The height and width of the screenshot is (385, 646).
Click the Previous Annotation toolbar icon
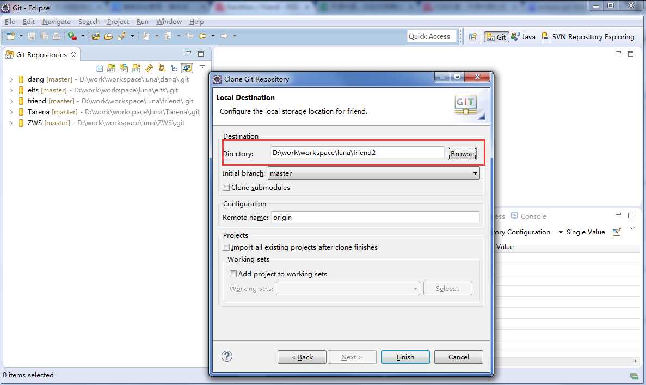point(168,36)
